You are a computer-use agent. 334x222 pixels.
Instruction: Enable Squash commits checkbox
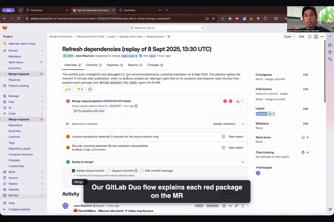(109, 171)
